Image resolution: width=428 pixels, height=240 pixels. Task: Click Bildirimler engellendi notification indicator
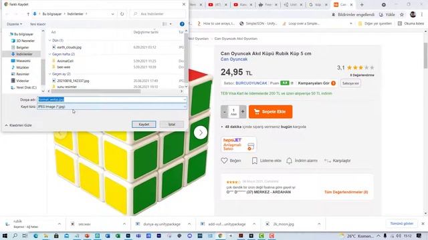point(352,15)
